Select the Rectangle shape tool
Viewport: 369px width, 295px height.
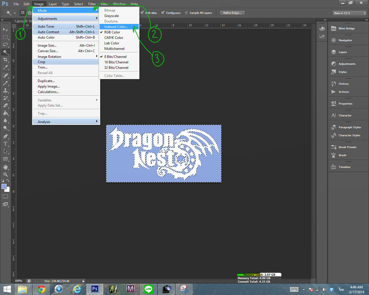pyautogui.click(x=5, y=159)
